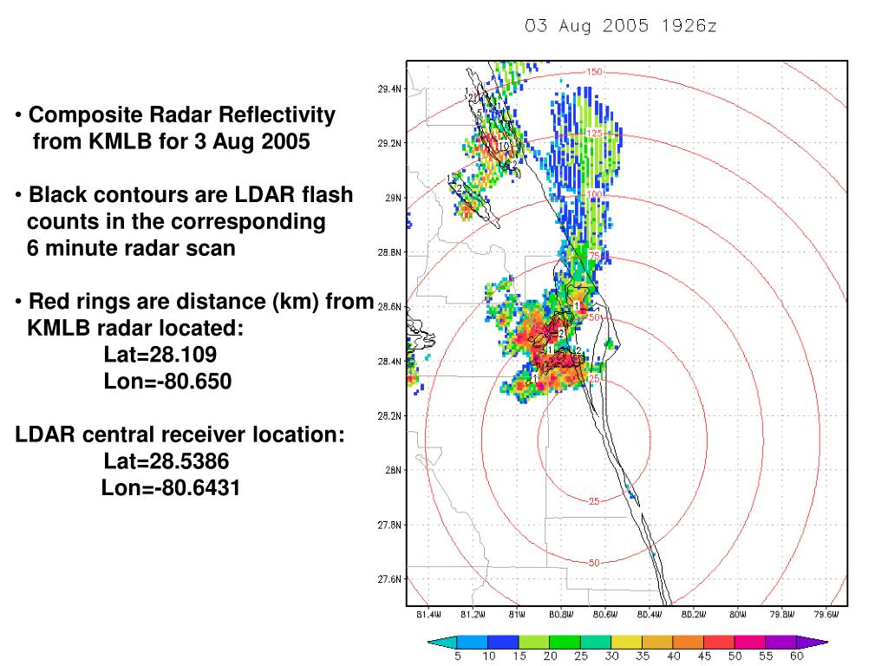Screen dimensions: 888x666
Task: Click the 'KMLB radar located:' line
Action: tap(135, 328)
